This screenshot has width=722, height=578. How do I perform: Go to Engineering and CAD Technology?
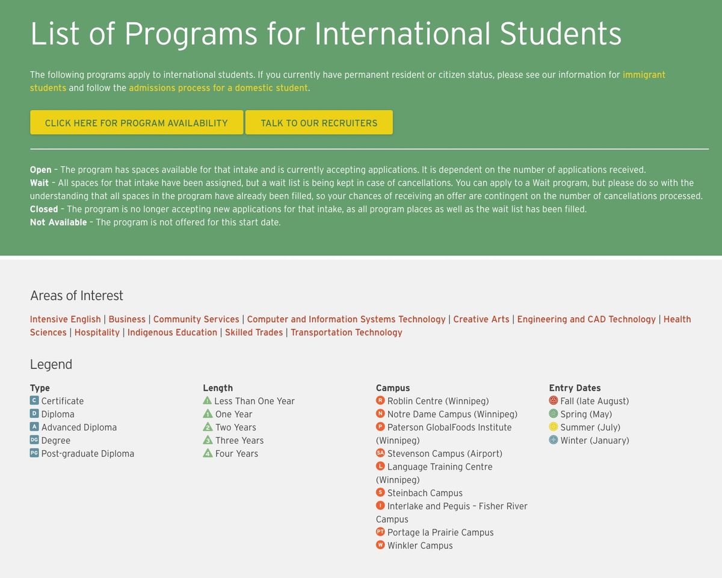click(586, 319)
